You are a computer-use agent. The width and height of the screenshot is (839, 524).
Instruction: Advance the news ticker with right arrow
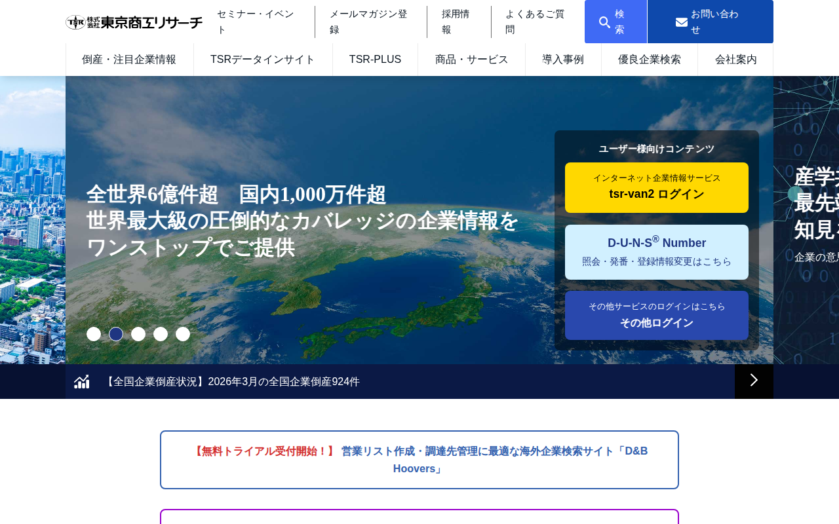[754, 381]
